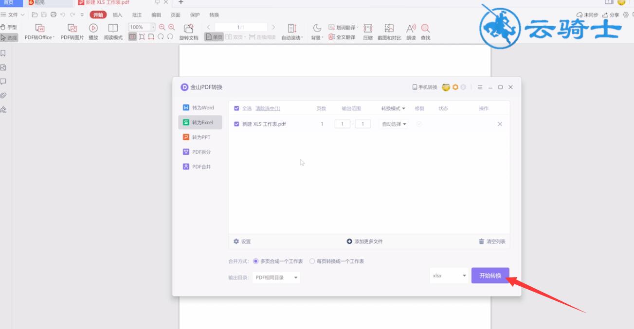Screen dimensions: 634x329
Task: Open the PDF相同目录 output directory dropdown
Action: 276,278
